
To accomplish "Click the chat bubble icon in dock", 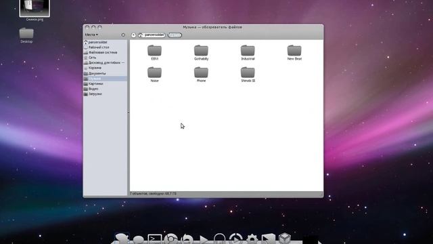I will [x=138, y=239].
